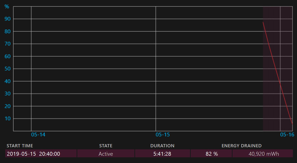Click the 40 percent axis label
297x163 pixels.
pyautogui.click(x=8, y=81)
